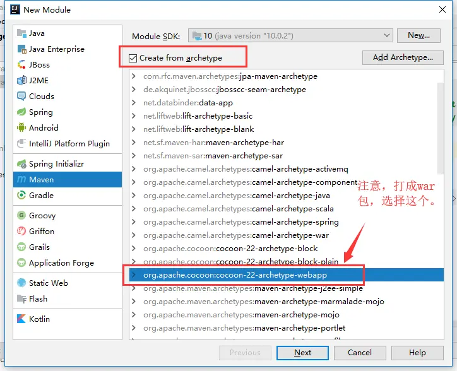Pick the IntelliJ Platform Plugin icon
The height and width of the screenshot is (371, 457).
(21, 143)
